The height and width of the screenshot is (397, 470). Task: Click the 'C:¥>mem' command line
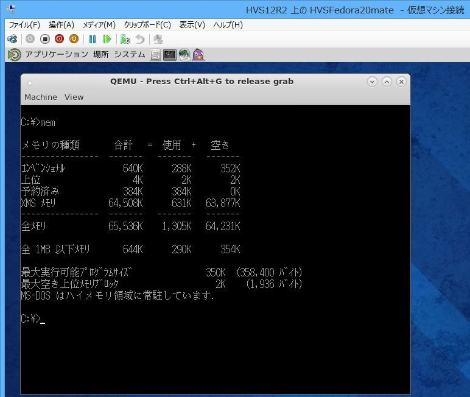click(38, 122)
